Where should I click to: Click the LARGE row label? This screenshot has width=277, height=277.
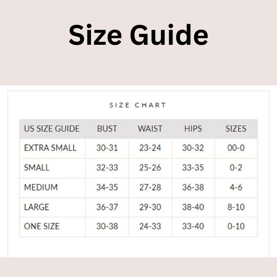pyautogui.click(x=36, y=207)
